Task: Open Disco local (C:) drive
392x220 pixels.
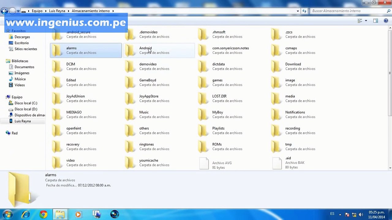Action: [x=26, y=103]
